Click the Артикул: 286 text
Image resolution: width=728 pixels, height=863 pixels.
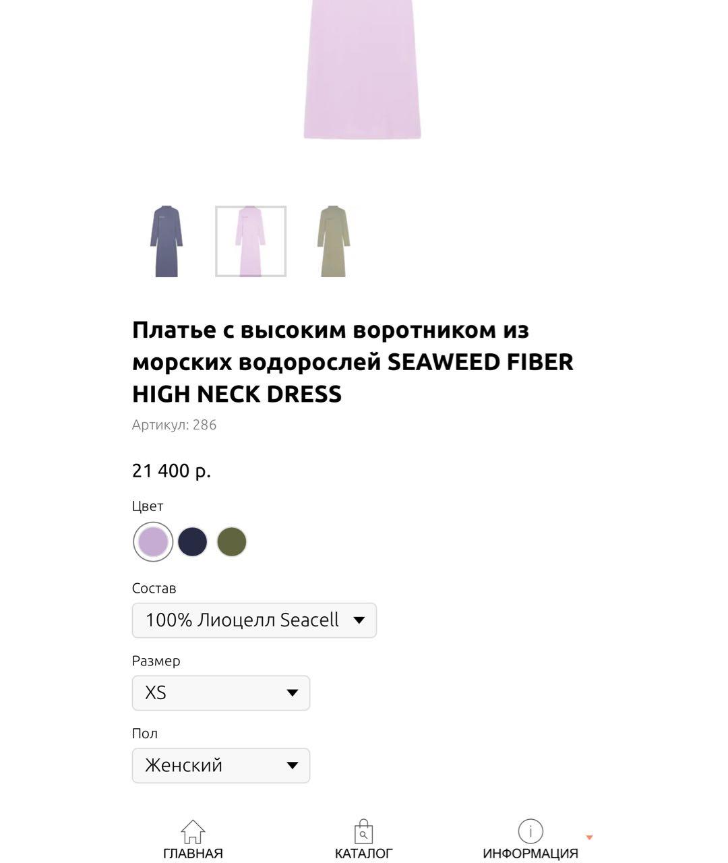[175, 425]
